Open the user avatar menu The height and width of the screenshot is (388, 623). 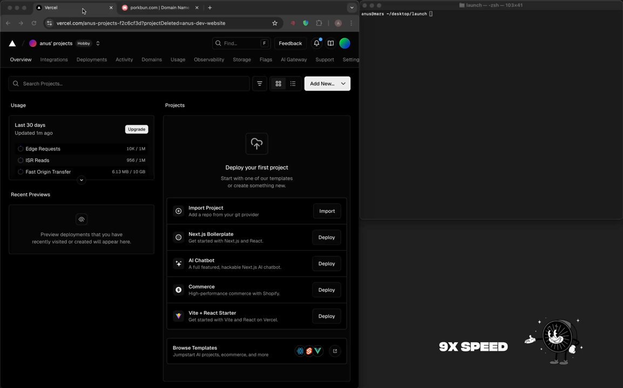tap(345, 43)
